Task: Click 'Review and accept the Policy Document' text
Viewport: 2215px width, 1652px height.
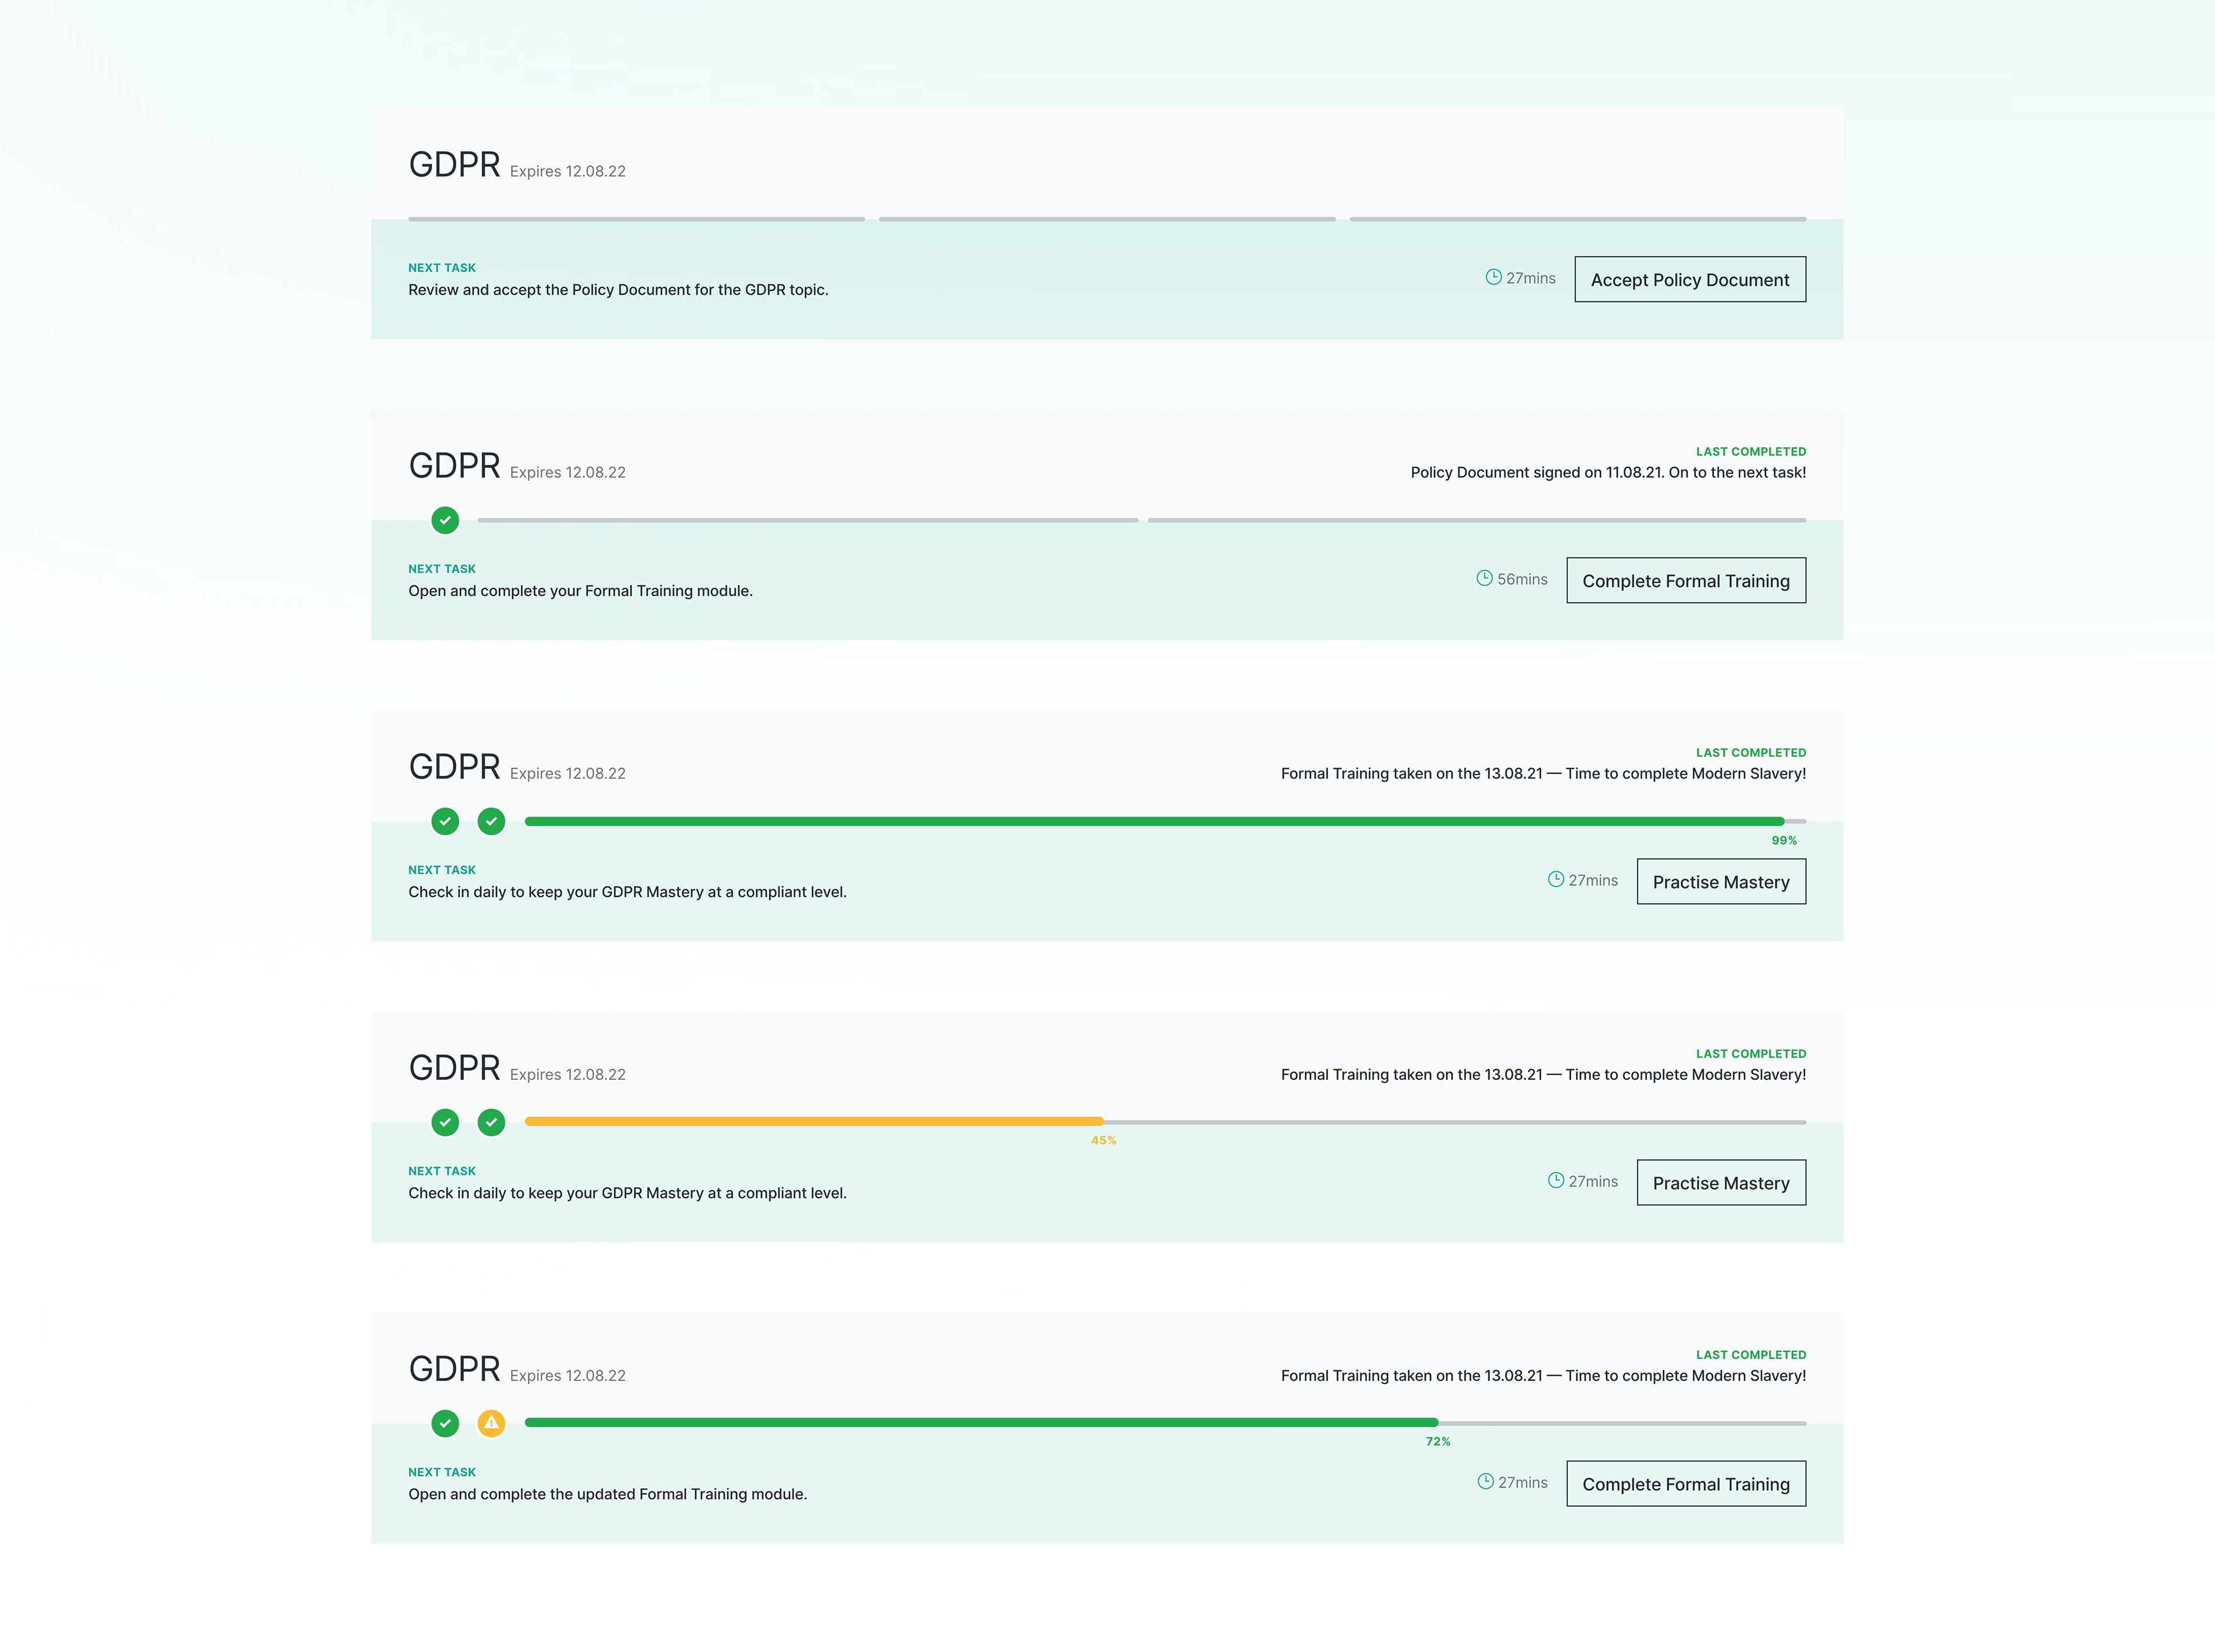Action: [618, 290]
